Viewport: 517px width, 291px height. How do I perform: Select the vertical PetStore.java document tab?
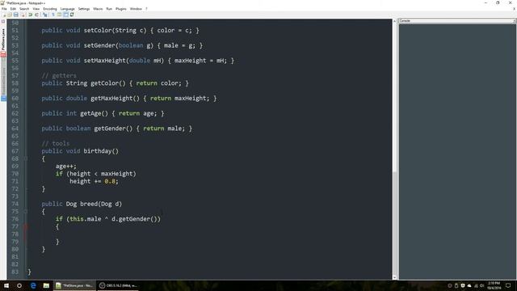(x=3, y=39)
